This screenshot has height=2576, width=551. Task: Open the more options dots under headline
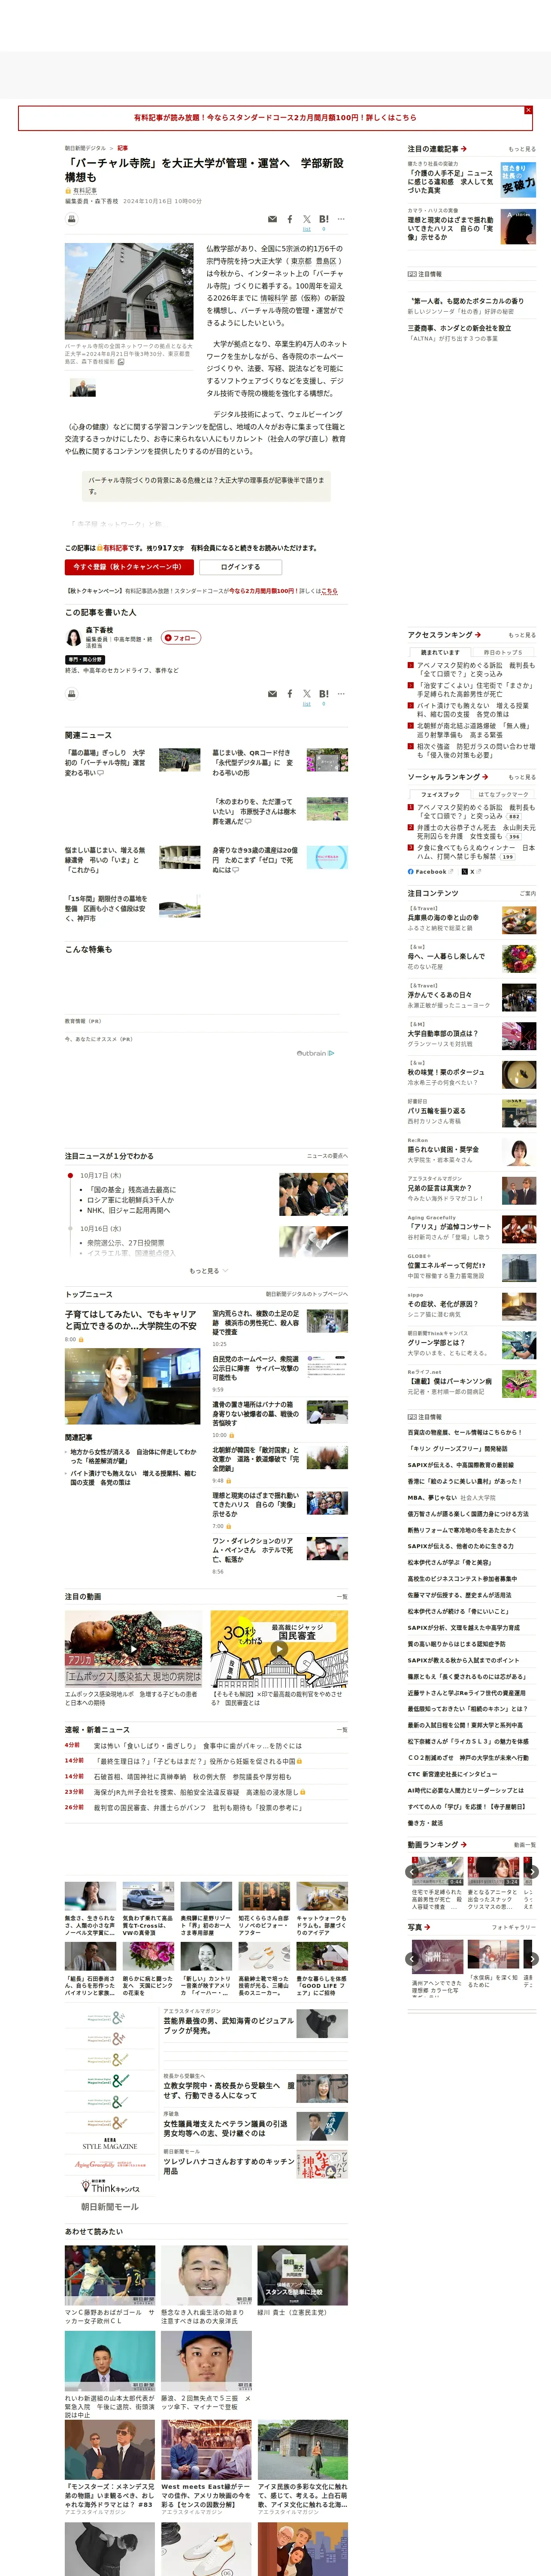(341, 219)
